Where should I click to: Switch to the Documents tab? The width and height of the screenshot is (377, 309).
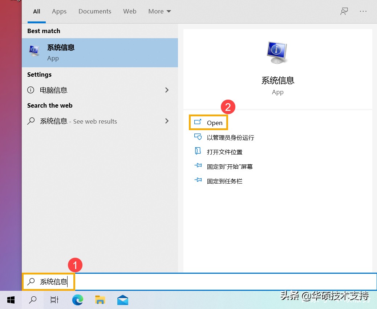click(x=94, y=11)
